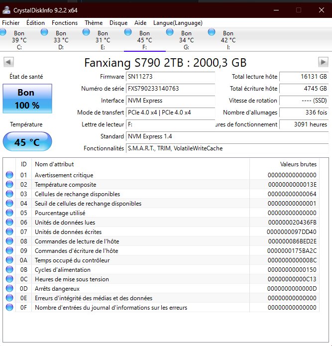Screen dimensions: 332x346
Task: Select the Cycles d'alimentation attribute name
Action: tap(63, 270)
